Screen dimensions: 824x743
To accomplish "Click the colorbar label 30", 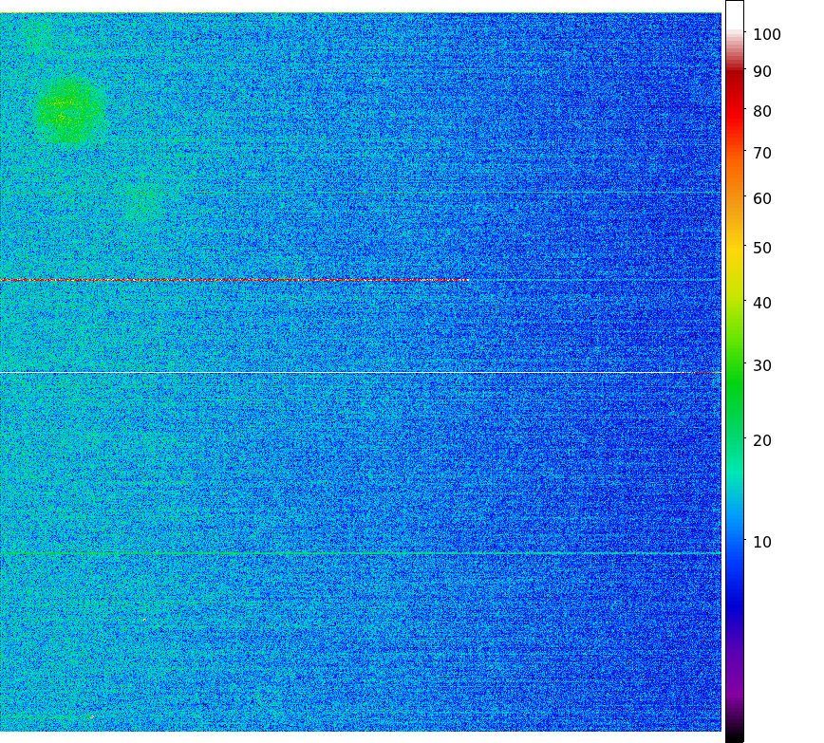I will pos(762,366).
